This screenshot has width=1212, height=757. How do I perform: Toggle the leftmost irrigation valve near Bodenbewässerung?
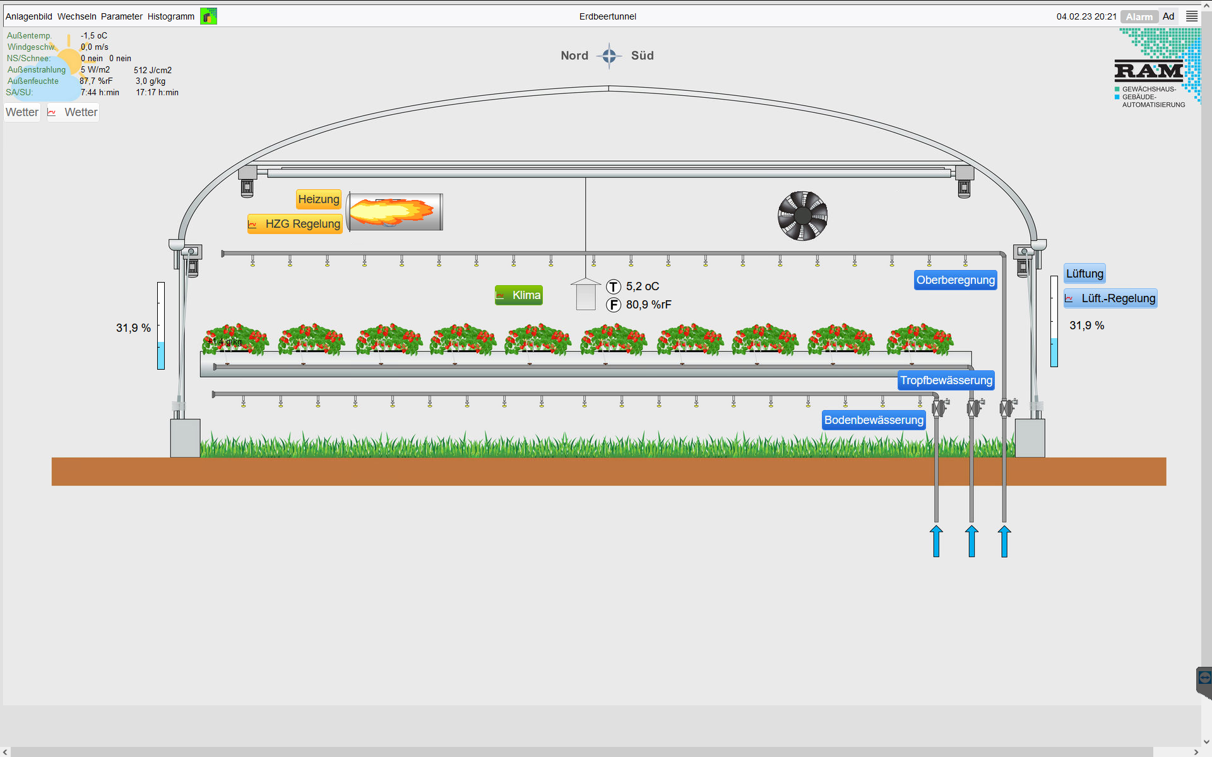pyautogui.click(x=939, y=408)
